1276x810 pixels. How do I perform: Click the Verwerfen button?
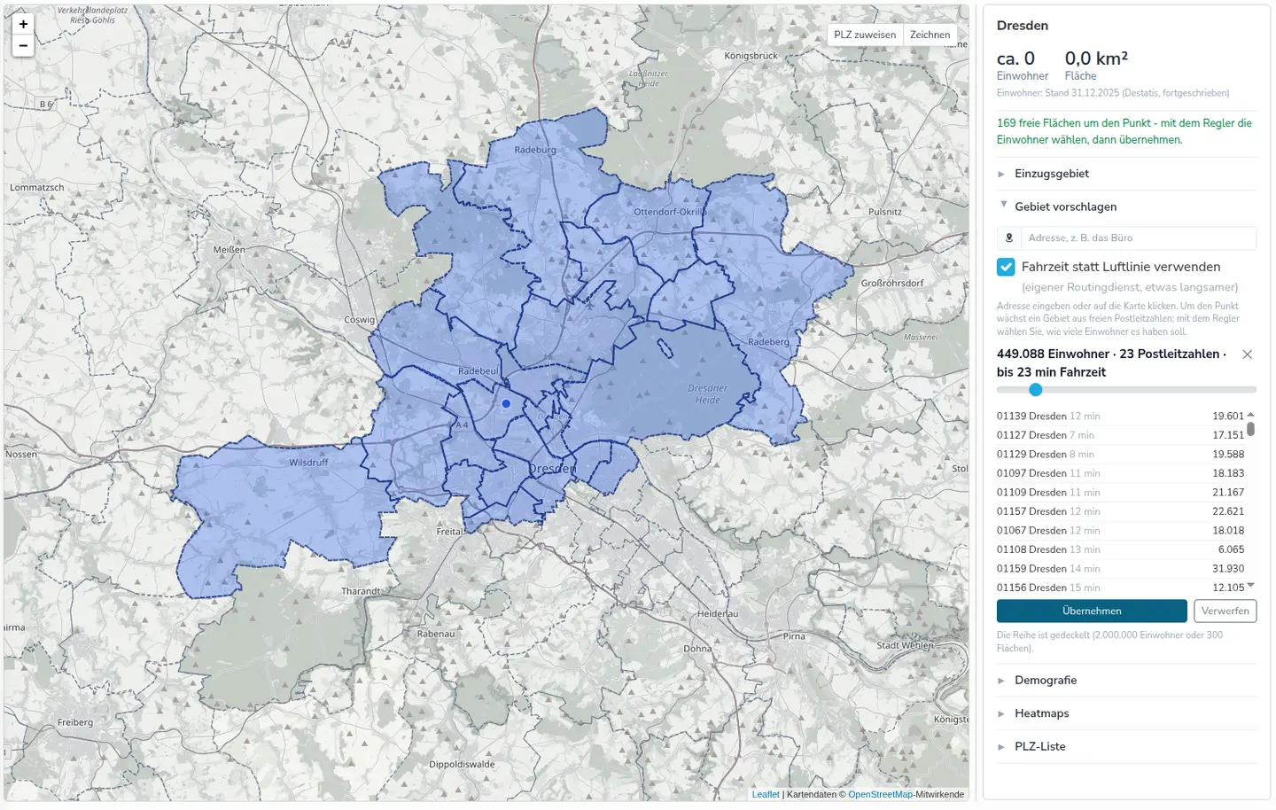1225,611
